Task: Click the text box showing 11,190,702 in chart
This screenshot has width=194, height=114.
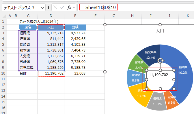Action: tap(160, 79)
